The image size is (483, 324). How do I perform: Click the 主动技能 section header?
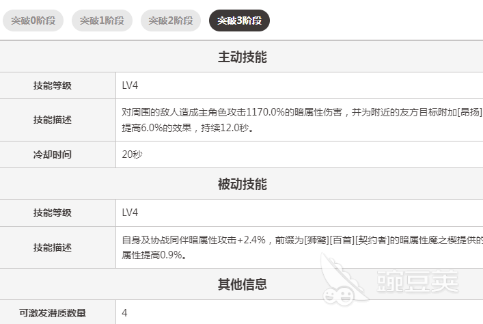click(x=242, y=57)
